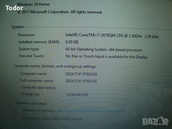
Task: Click the 2017 Microsoft Corporation copyright line
Action: point(60,12)
